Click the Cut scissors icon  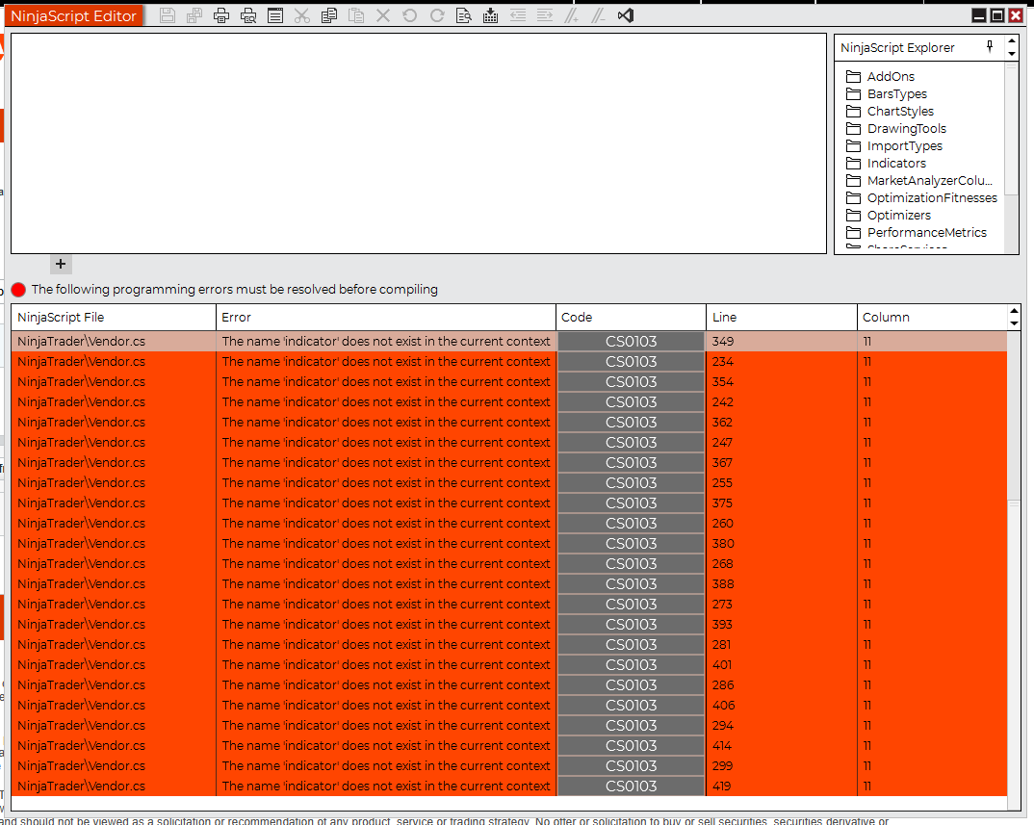pos(302,15)
